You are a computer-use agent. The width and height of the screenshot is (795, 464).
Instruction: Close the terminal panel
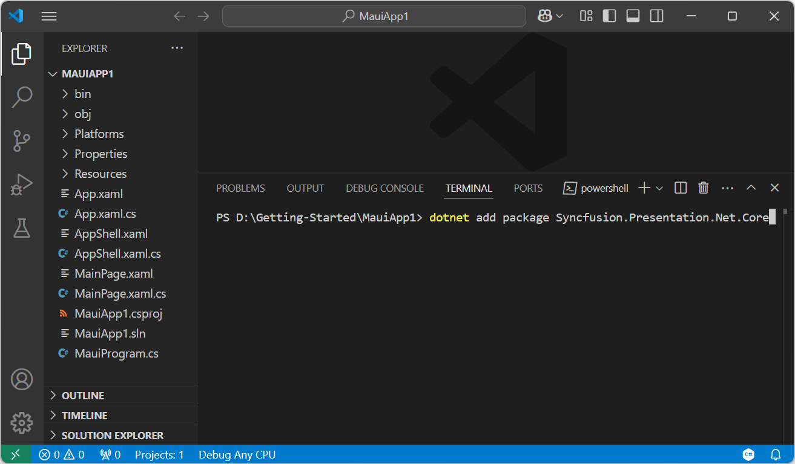click(774, 188)
